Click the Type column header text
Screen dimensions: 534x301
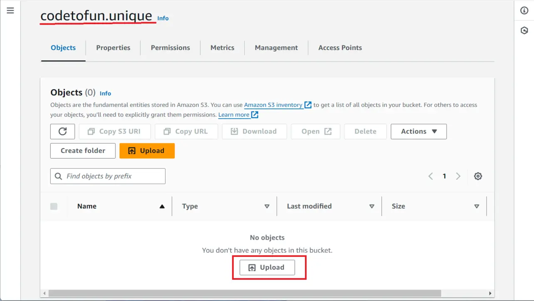[190, 206]
